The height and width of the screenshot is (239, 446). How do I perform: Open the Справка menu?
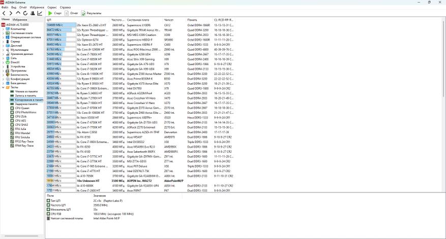click(x=66, y=8)
